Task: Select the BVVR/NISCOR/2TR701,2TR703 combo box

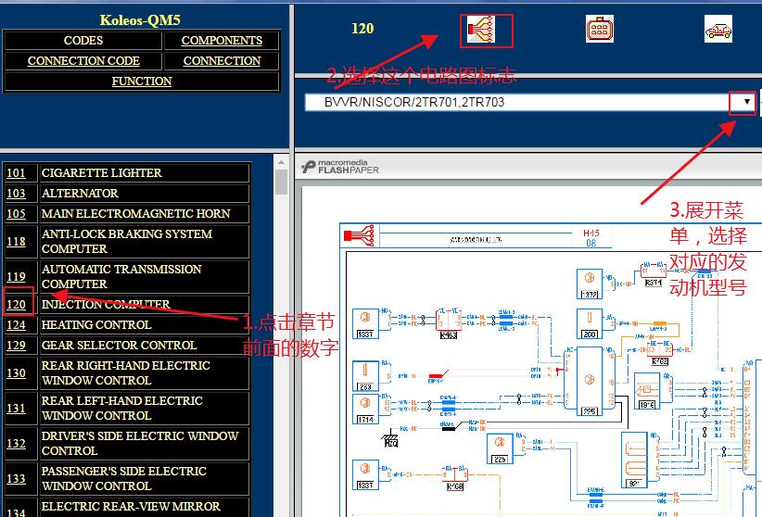Action: click(529, 102)
